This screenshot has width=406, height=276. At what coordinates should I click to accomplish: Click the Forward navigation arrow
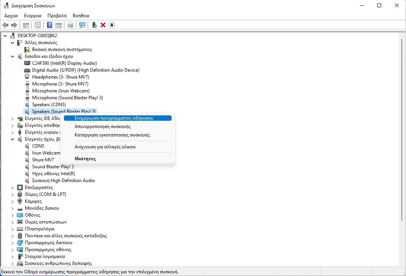pos(14,25)
